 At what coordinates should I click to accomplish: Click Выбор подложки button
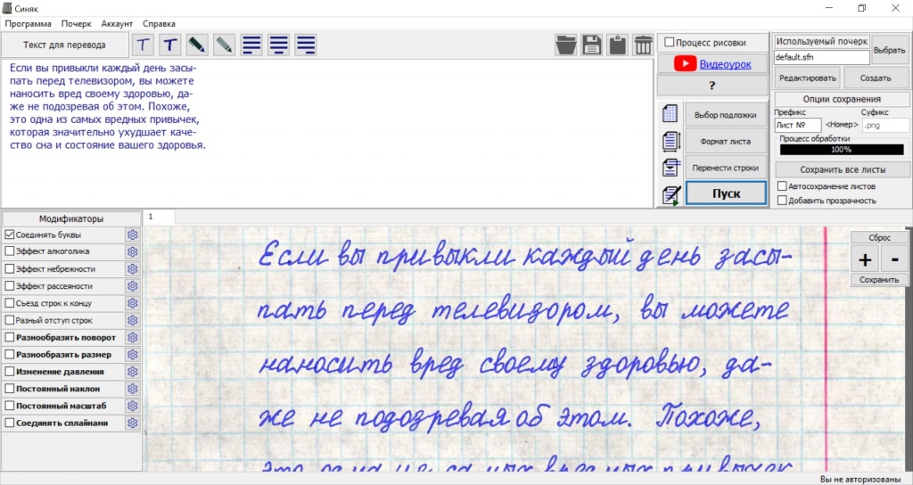pyautogui.click(x=726, y=115)
